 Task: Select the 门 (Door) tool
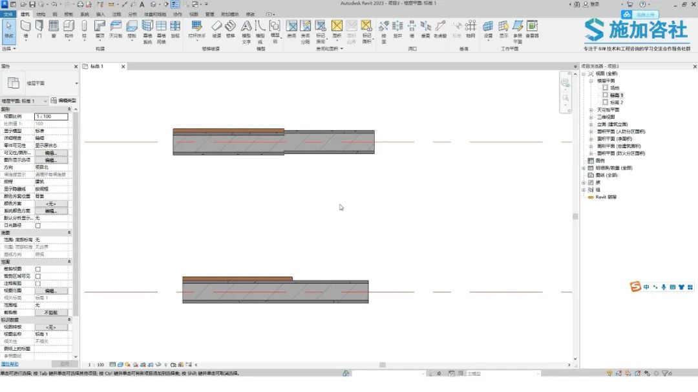pyautogui.click(x=39, y=29)
